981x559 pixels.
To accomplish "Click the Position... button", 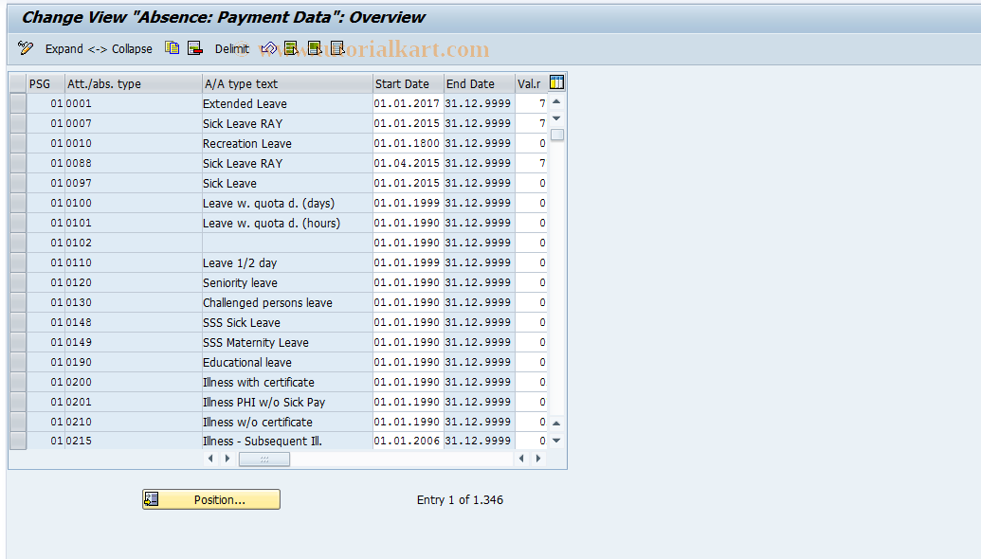I will point(210,499).
